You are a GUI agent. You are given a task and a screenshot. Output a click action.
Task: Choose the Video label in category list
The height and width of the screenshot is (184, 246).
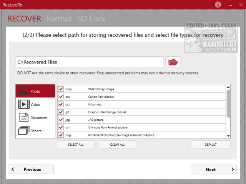coord(35,104)
